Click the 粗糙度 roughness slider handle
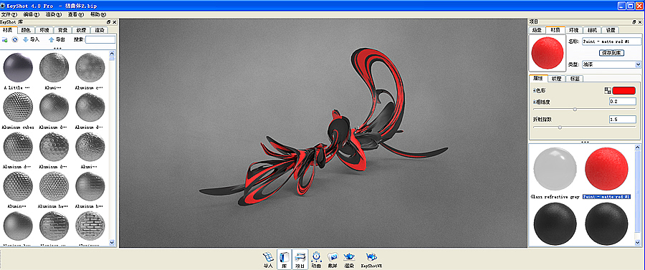Screen dimensions: 645x270 [x=575, y=109]
